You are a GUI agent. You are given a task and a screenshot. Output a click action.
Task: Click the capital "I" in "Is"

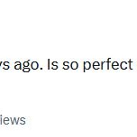coord(48,65)
